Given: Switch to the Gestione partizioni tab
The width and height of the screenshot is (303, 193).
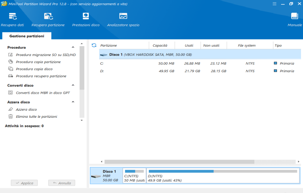Looking at the screenshot, I should 27,36.
